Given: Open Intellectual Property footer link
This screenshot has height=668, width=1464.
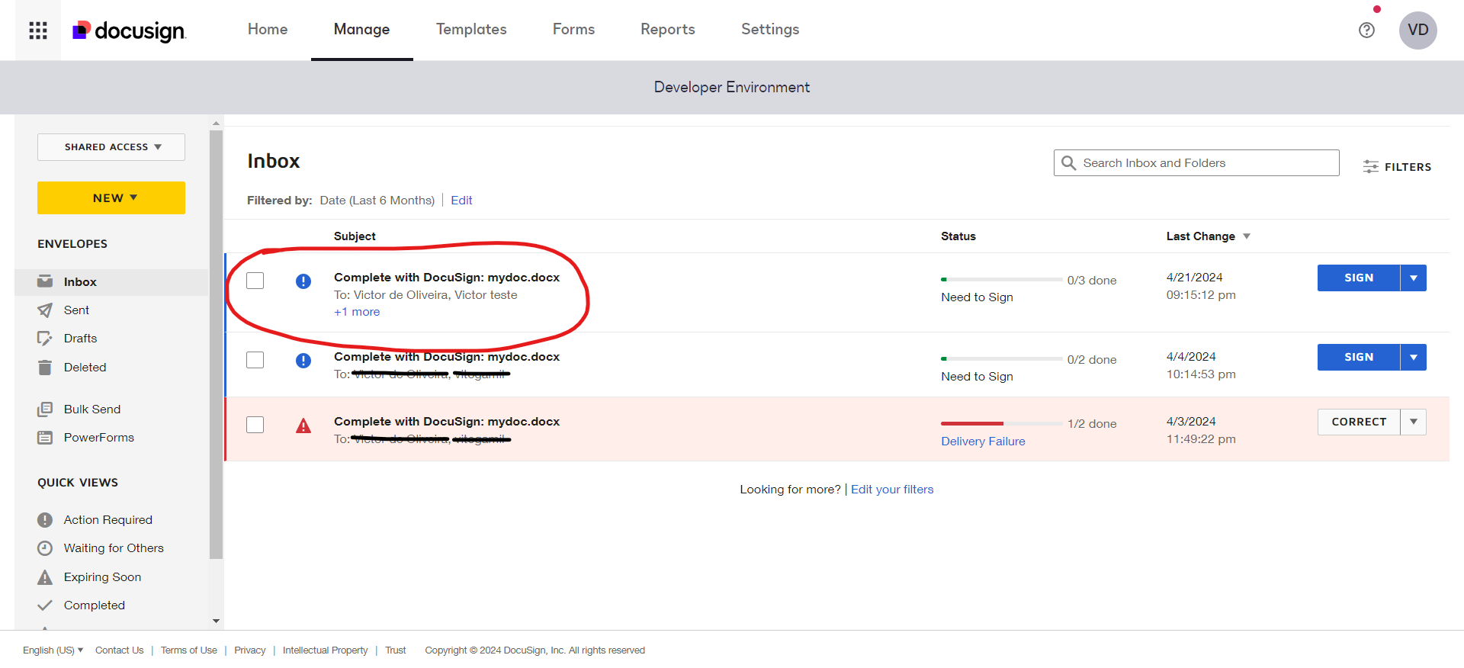Looking at the screenshot, I should click(x=325, y=650).
